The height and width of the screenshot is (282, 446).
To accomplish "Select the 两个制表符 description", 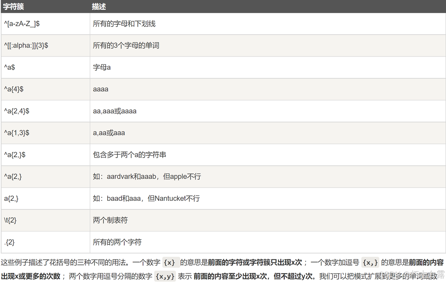I will click(110, 220).
